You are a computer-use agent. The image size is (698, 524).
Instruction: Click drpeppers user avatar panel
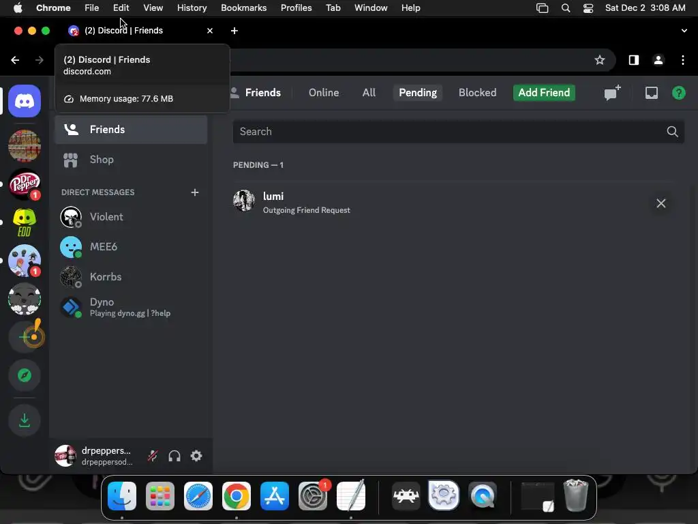[x=95, y=456]
